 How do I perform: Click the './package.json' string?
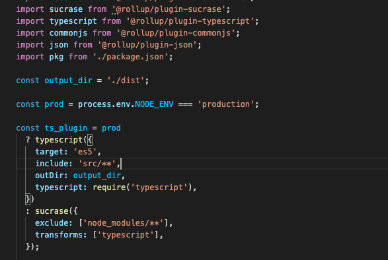click(130, 57)
